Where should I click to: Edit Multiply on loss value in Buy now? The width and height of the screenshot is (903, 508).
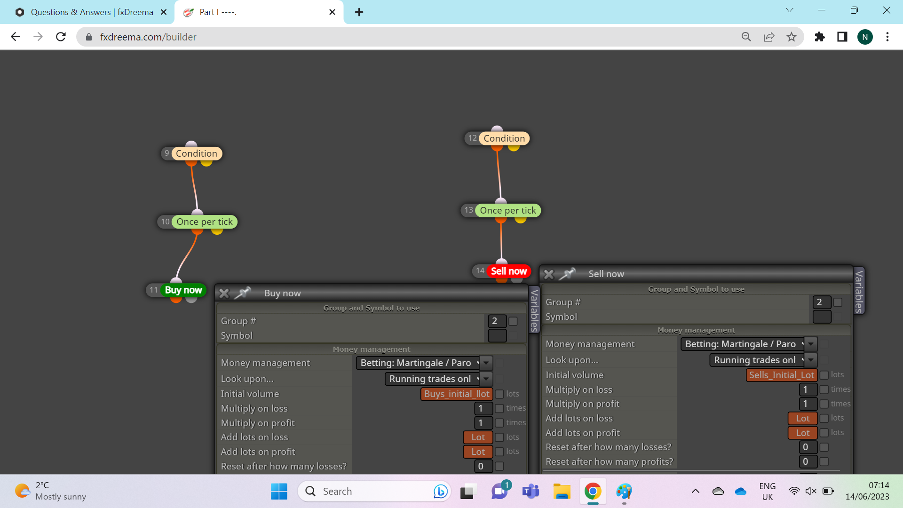pyautogui.click(x=483, y=409)
